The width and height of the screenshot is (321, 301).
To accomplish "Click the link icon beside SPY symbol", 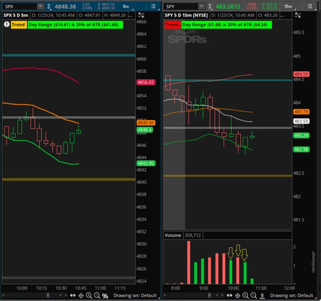I will coord(210,6).
